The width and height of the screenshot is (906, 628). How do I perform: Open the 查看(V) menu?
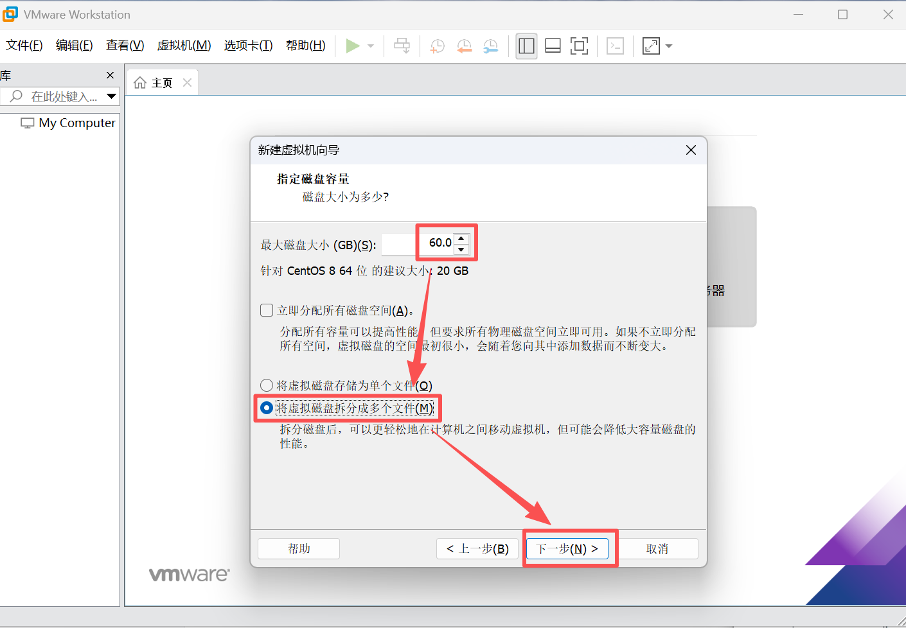click(125, 46)
